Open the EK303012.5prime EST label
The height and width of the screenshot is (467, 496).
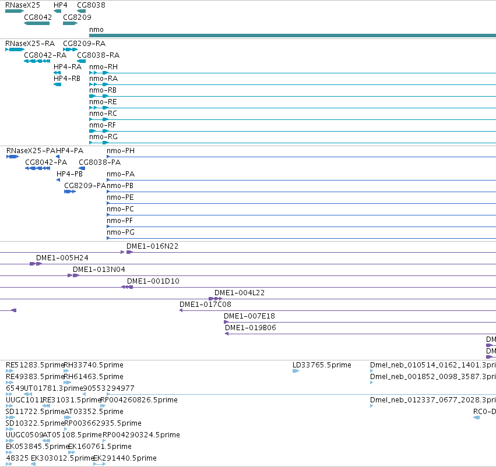pyautogui.click(x=62, y=458)
